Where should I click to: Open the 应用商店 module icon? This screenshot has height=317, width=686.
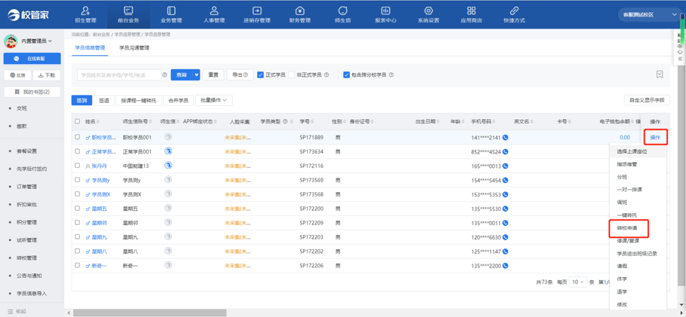click(x=471, y=11)
